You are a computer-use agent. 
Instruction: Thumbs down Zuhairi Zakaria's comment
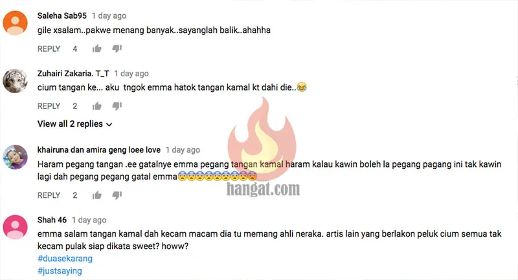(117, 106)
